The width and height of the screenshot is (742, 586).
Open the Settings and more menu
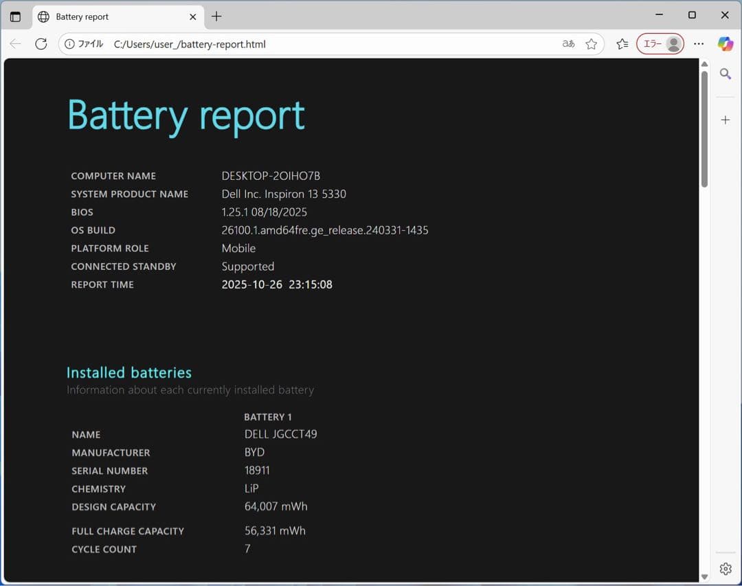[699, 43]
